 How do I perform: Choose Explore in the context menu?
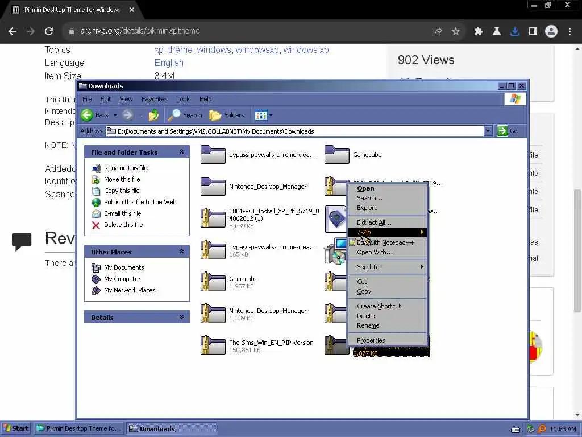point(387,208)
